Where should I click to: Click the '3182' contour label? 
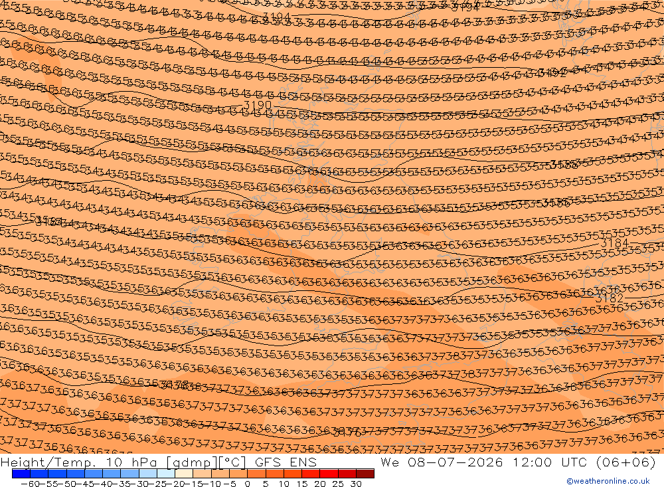tap(609, 298)
